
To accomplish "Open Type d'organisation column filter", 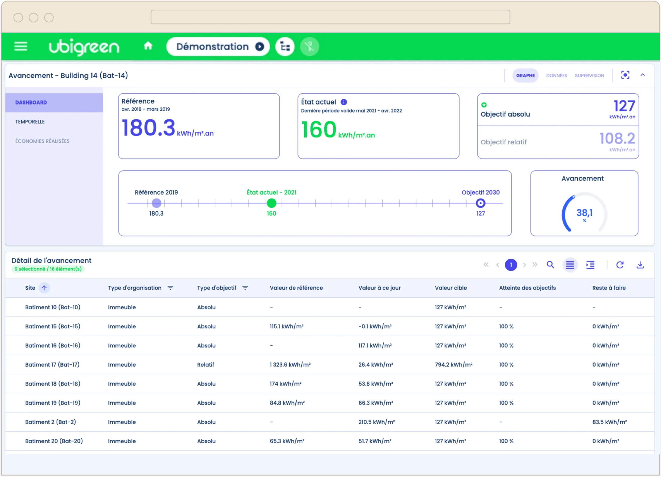I will click(170, 288).
